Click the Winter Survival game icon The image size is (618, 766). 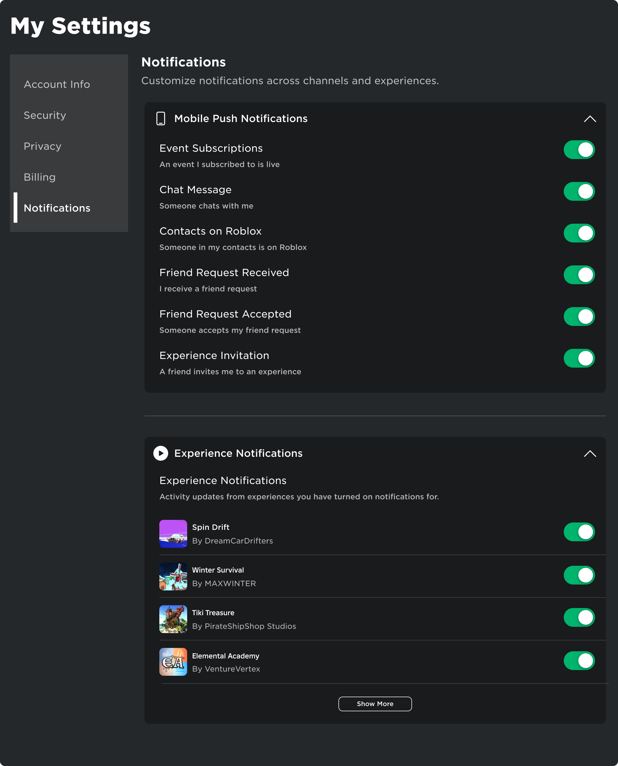click(x=173, y=576)
